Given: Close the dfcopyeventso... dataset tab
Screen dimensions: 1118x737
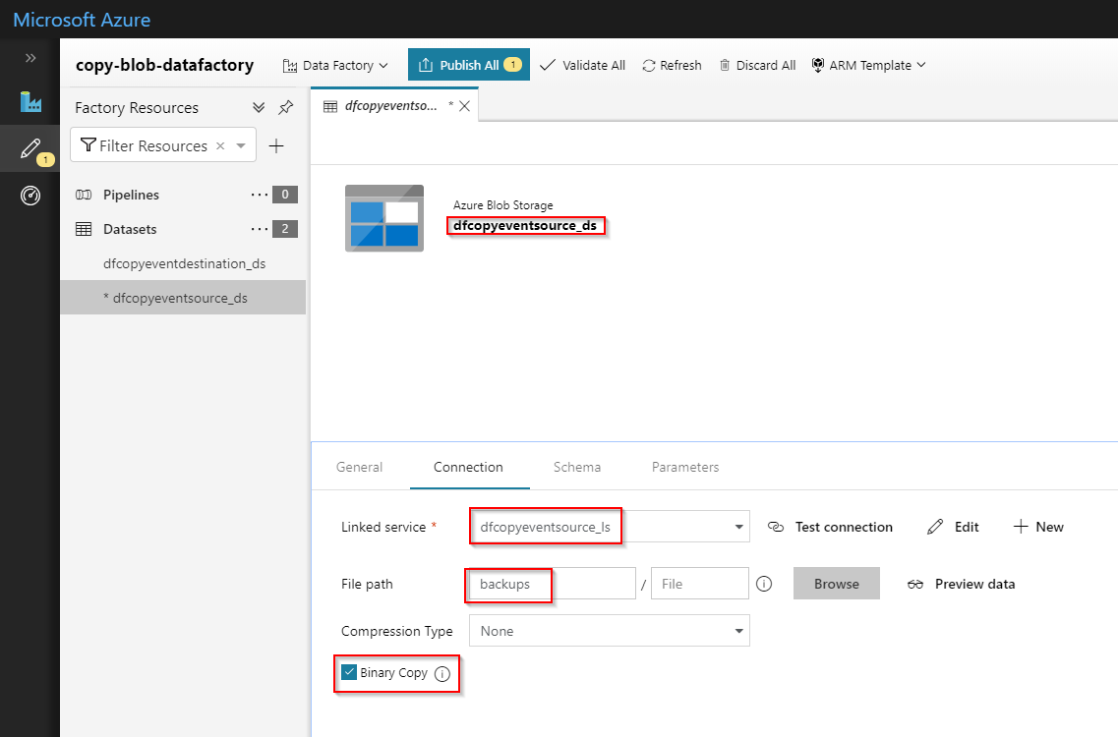Looking at the screenshot, I should click(x=464, y=106).
